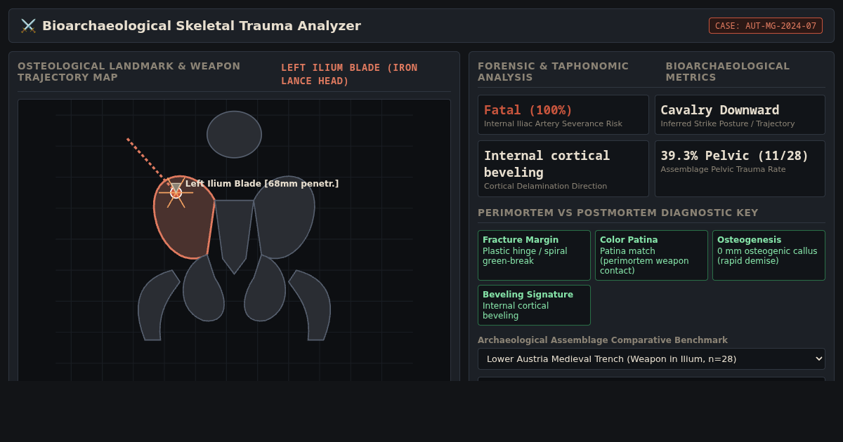The width and height of the screenshot is (843, 442).
Task: Click the CASE: AUT-MG-2024-07 badge
Action: pyautogui.click(x=766, y=26)
